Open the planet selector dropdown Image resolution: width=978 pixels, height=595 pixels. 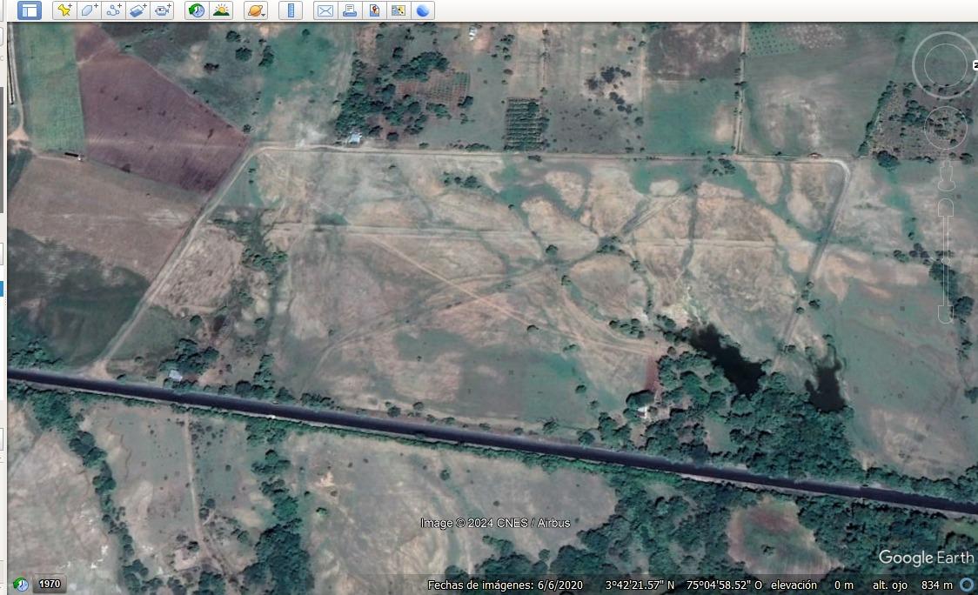256,10
